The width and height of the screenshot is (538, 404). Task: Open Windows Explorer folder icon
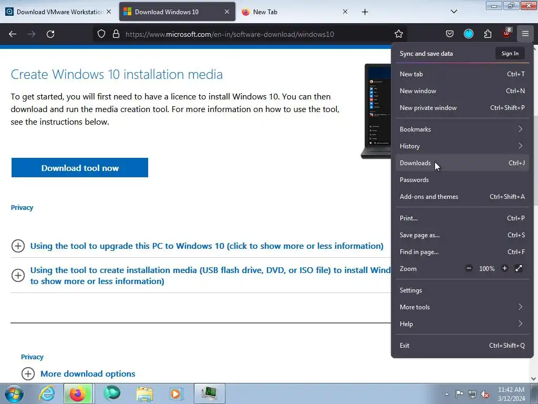pyautogui.click(x=144, y=393)
